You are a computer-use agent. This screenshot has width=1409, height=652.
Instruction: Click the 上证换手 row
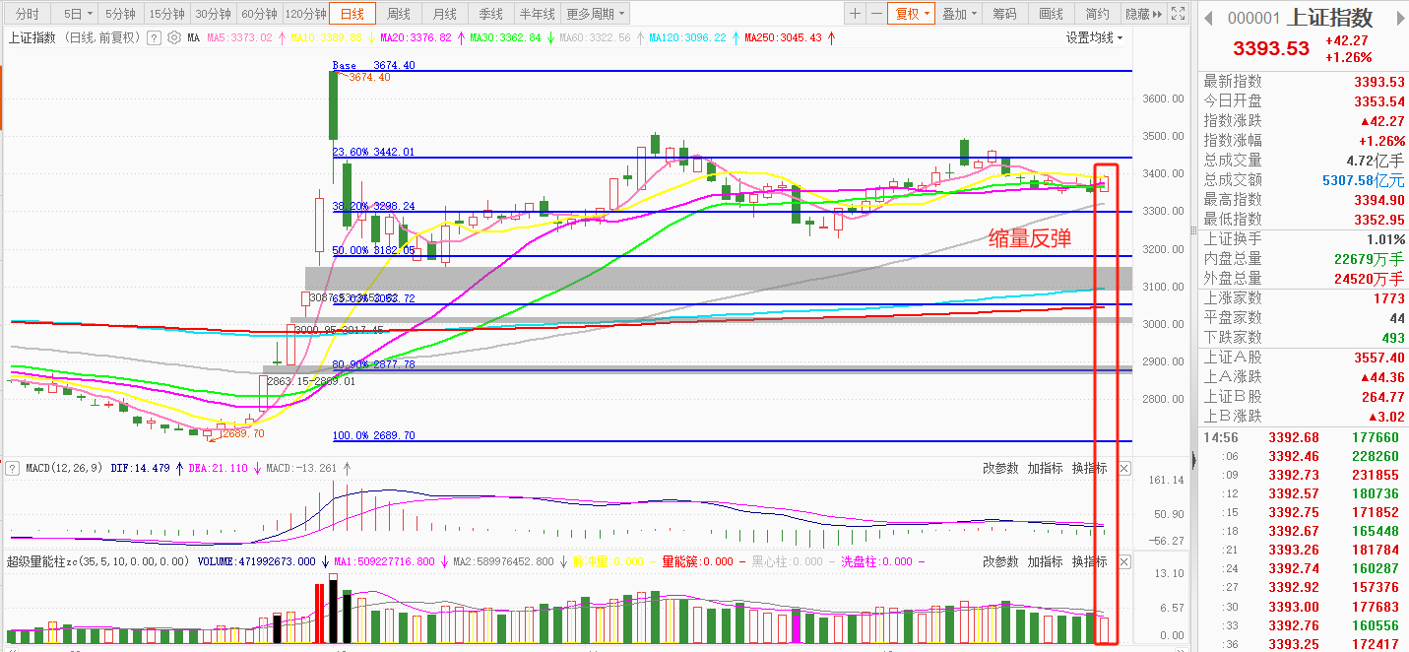click(1304, 239)
